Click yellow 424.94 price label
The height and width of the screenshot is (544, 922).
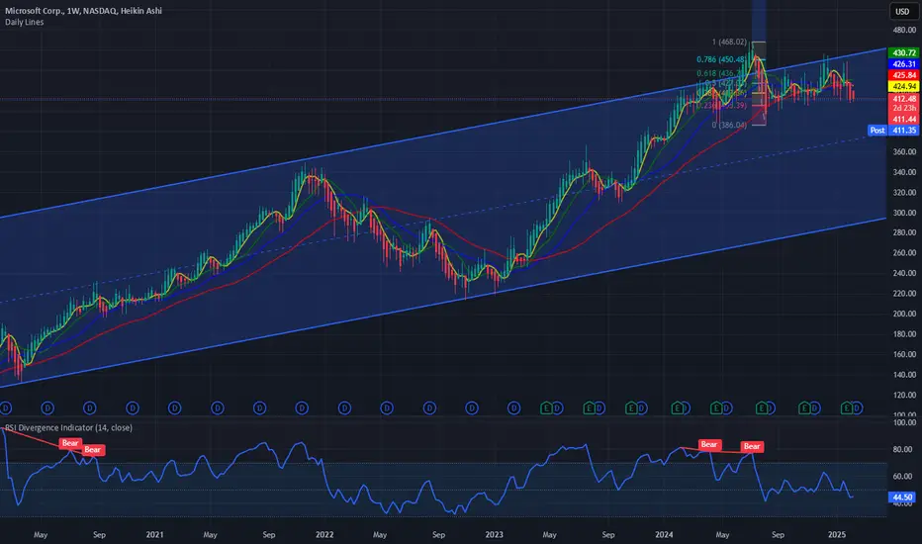904,86
